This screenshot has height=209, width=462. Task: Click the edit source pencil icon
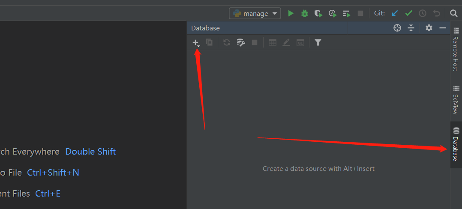286,42
